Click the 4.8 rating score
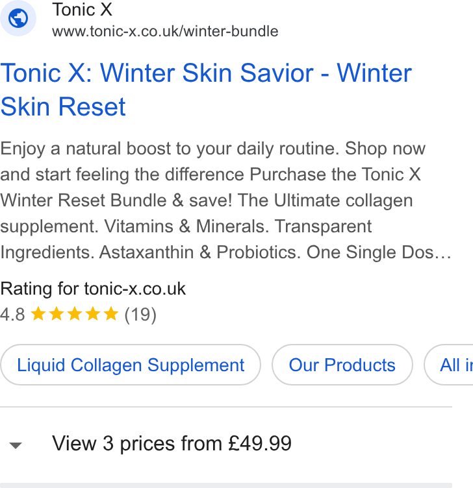 pyautogui.click(x=12, y=314)
